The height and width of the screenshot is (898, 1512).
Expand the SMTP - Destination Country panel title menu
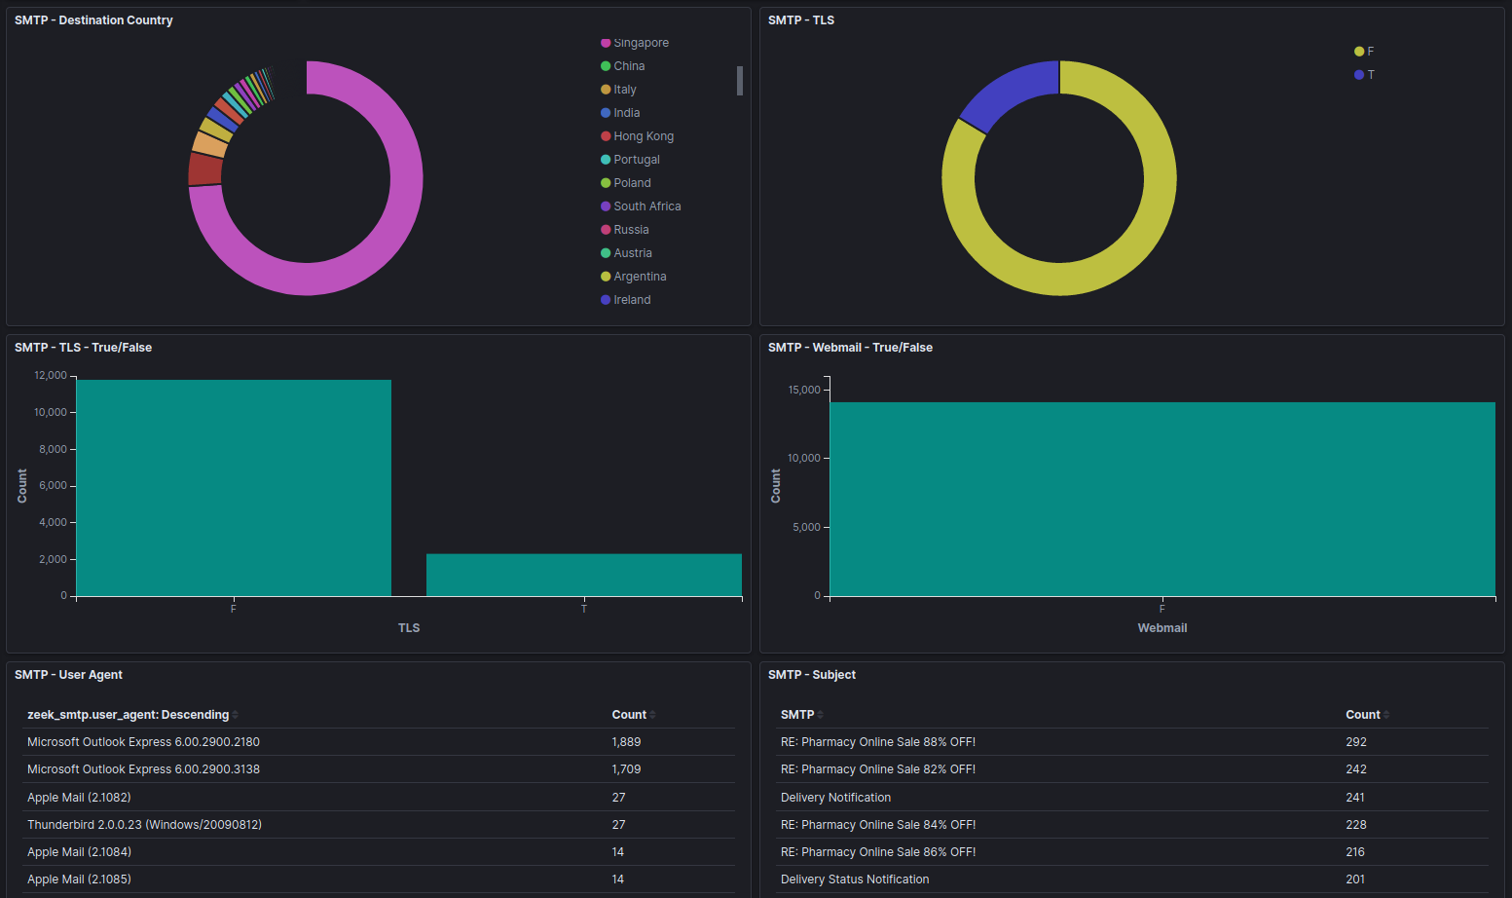[x=93, y=19]
